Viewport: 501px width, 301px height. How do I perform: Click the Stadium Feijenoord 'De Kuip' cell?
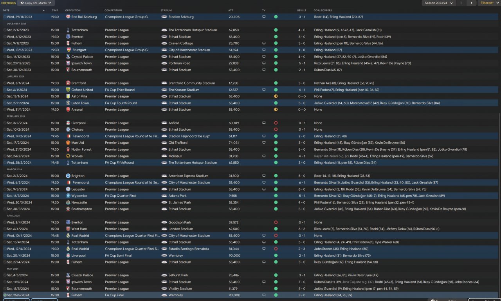pos(189,136)
